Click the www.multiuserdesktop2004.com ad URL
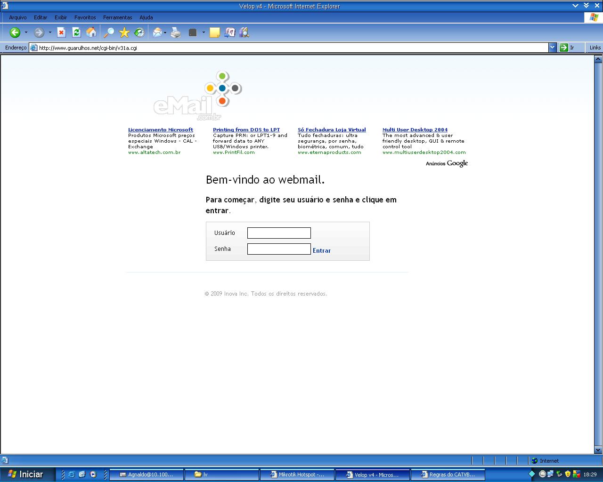This screenshot has width=603, height=482. [x=424, y=152]
